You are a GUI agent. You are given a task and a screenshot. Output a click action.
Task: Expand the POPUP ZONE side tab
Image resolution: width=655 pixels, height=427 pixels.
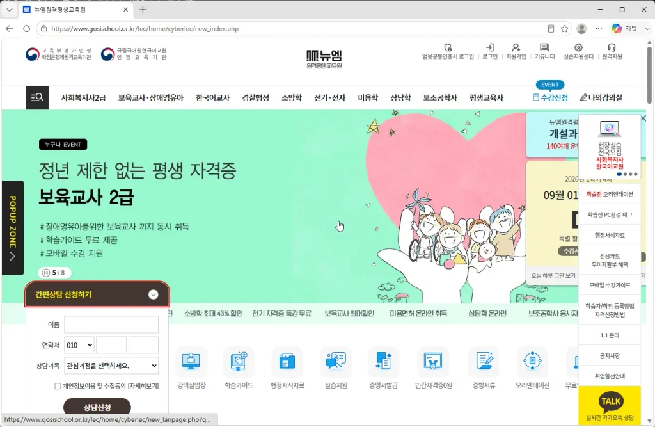coord(13,227)
